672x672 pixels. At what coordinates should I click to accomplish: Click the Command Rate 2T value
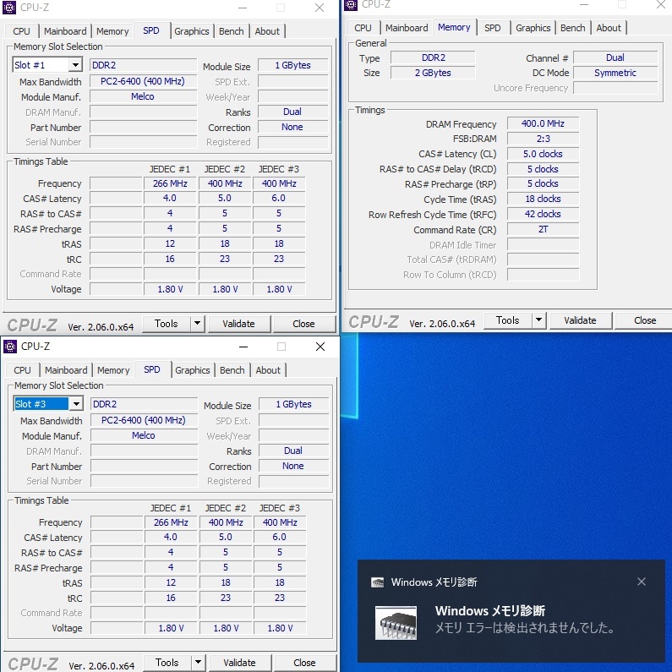[543, 229]
